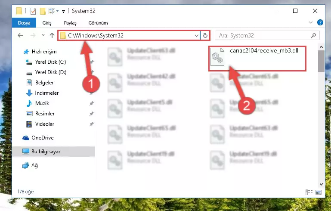Click the New folder quick access icon
This screenshot has width=331, height=211.
point(43,11)
